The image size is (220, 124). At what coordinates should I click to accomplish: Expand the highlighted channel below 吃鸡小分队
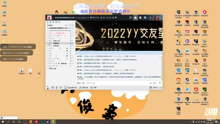(x=48, y=43)
